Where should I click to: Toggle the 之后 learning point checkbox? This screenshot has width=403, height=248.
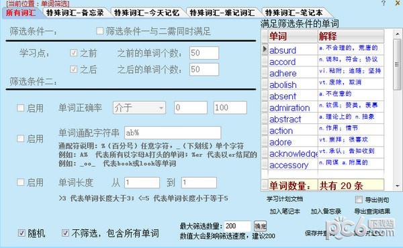[73, 69]
